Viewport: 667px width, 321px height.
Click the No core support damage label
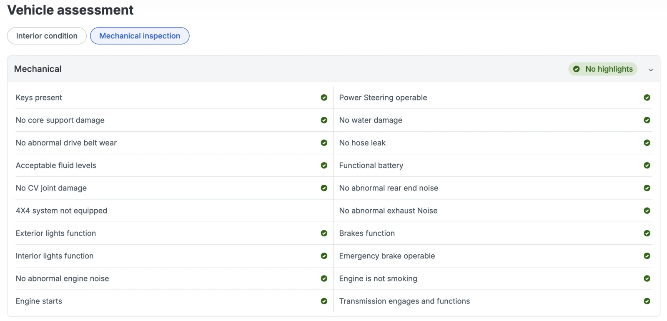click(60, 120)
